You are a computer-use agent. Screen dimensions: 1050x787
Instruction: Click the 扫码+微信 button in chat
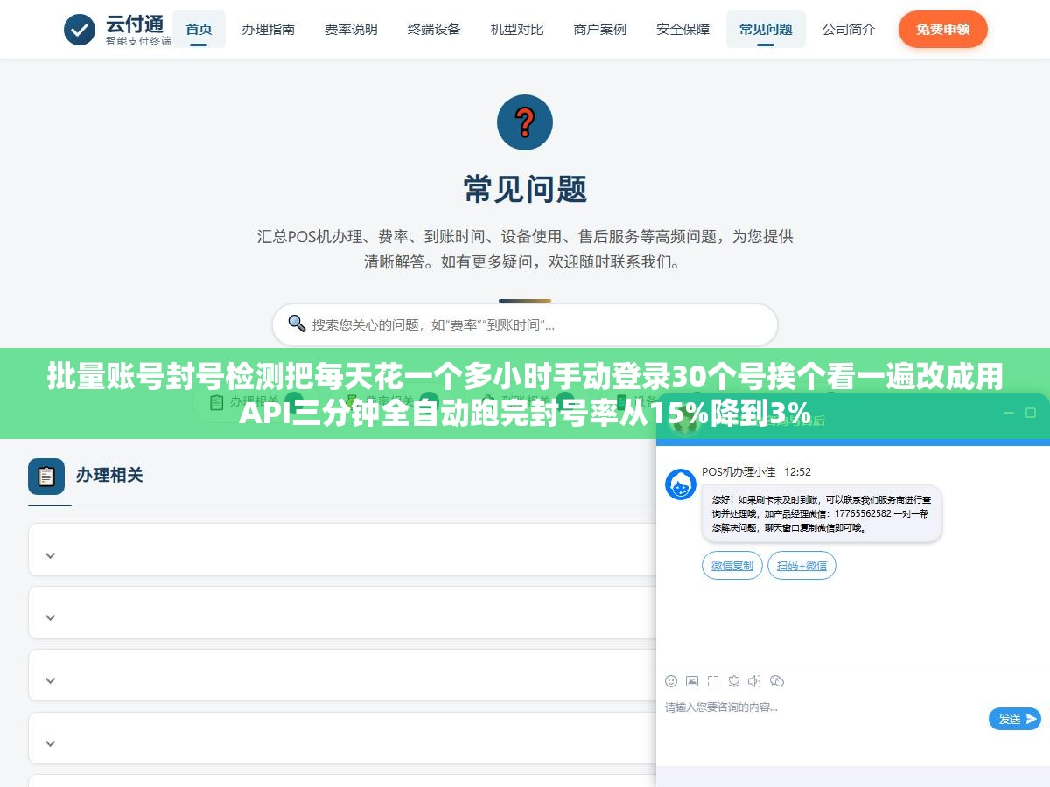(801, 566)
